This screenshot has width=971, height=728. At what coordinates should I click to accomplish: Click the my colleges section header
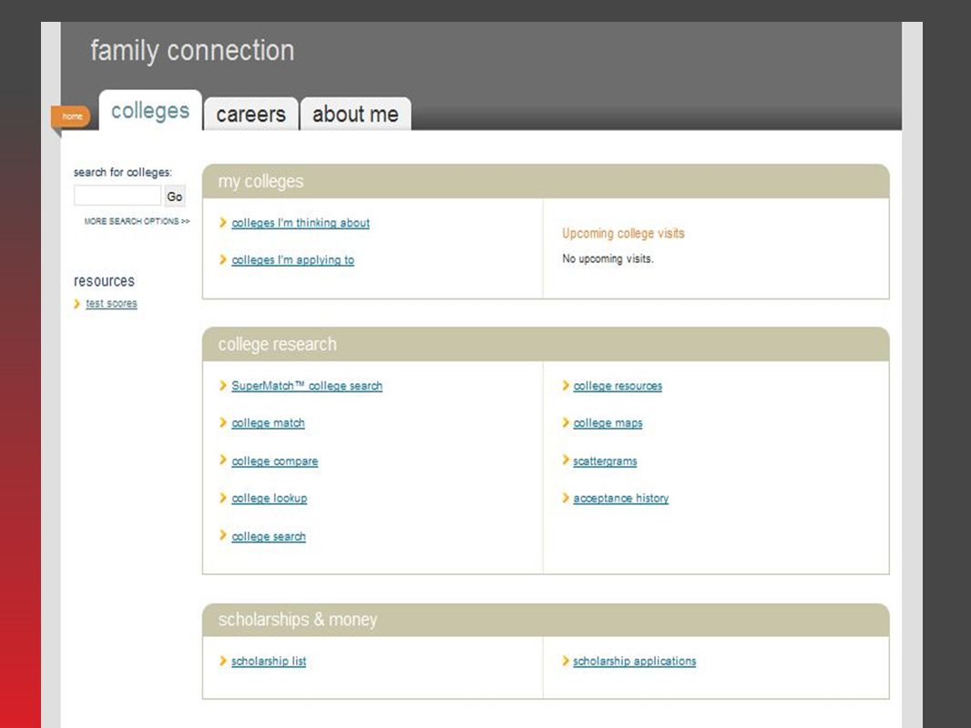point(546,181)
